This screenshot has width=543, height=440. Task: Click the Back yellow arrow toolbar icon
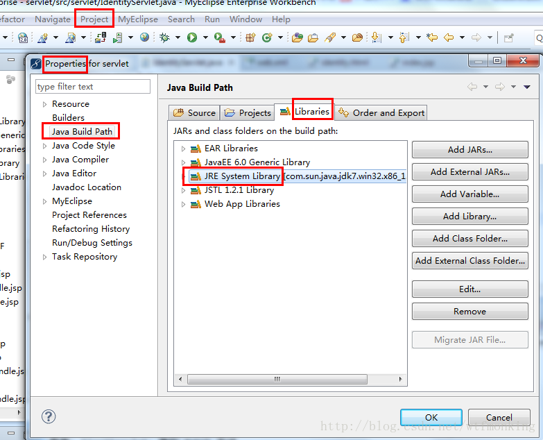(x=449, y=37)
